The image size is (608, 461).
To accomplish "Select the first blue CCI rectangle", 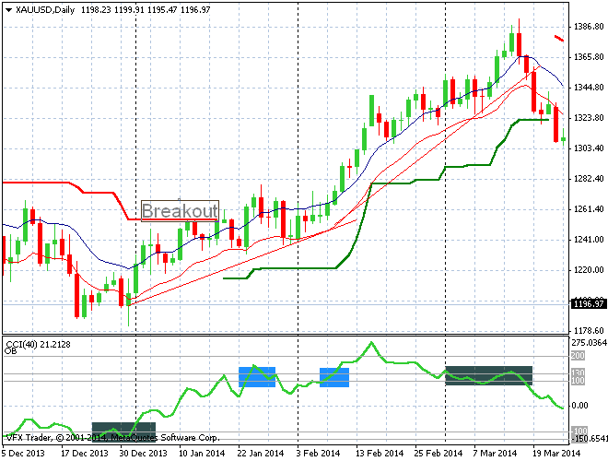I will (x=257, y=376).
